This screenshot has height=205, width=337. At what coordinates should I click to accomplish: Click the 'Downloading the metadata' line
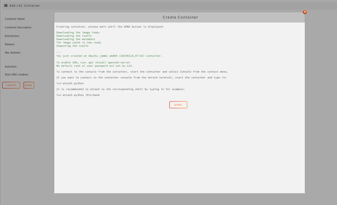point(75,39)
